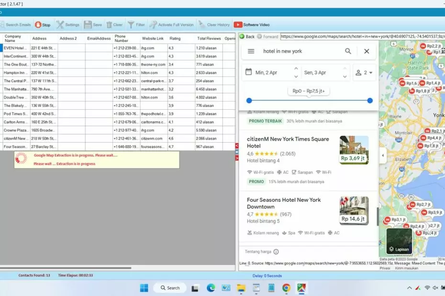Screen dimensions: 445x296
Task: Open the Google Maps hamburger menu
Action: (x=251, y=51)
